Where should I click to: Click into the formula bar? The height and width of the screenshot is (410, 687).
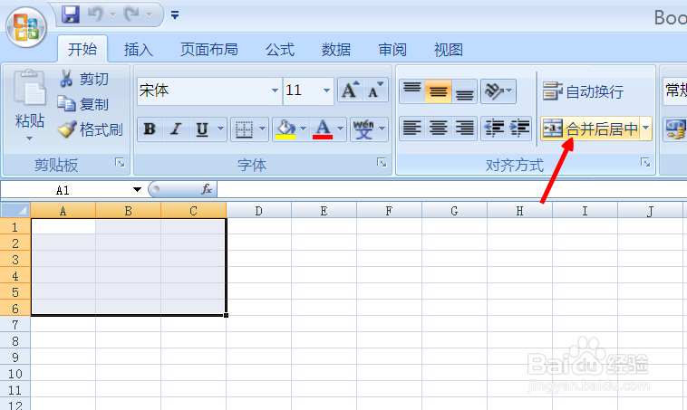(451, 190)
